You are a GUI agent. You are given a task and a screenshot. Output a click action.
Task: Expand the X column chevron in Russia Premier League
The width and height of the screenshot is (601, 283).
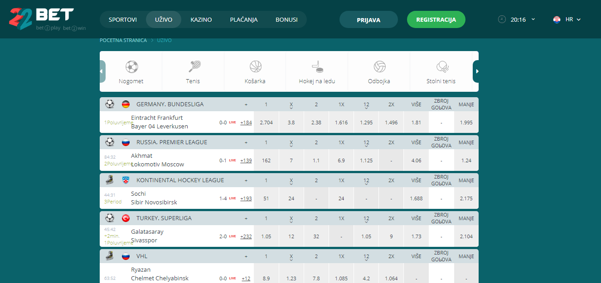click(291, 147)
